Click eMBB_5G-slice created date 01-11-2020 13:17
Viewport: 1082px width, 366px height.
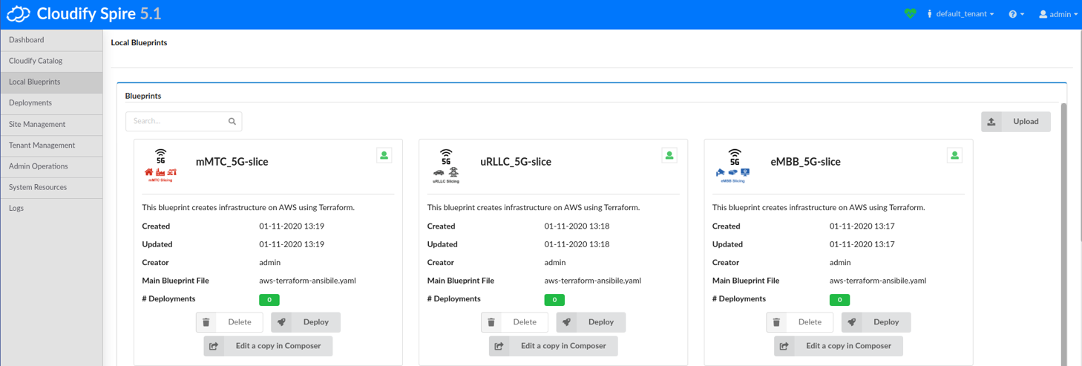click(x=862, y=226)
